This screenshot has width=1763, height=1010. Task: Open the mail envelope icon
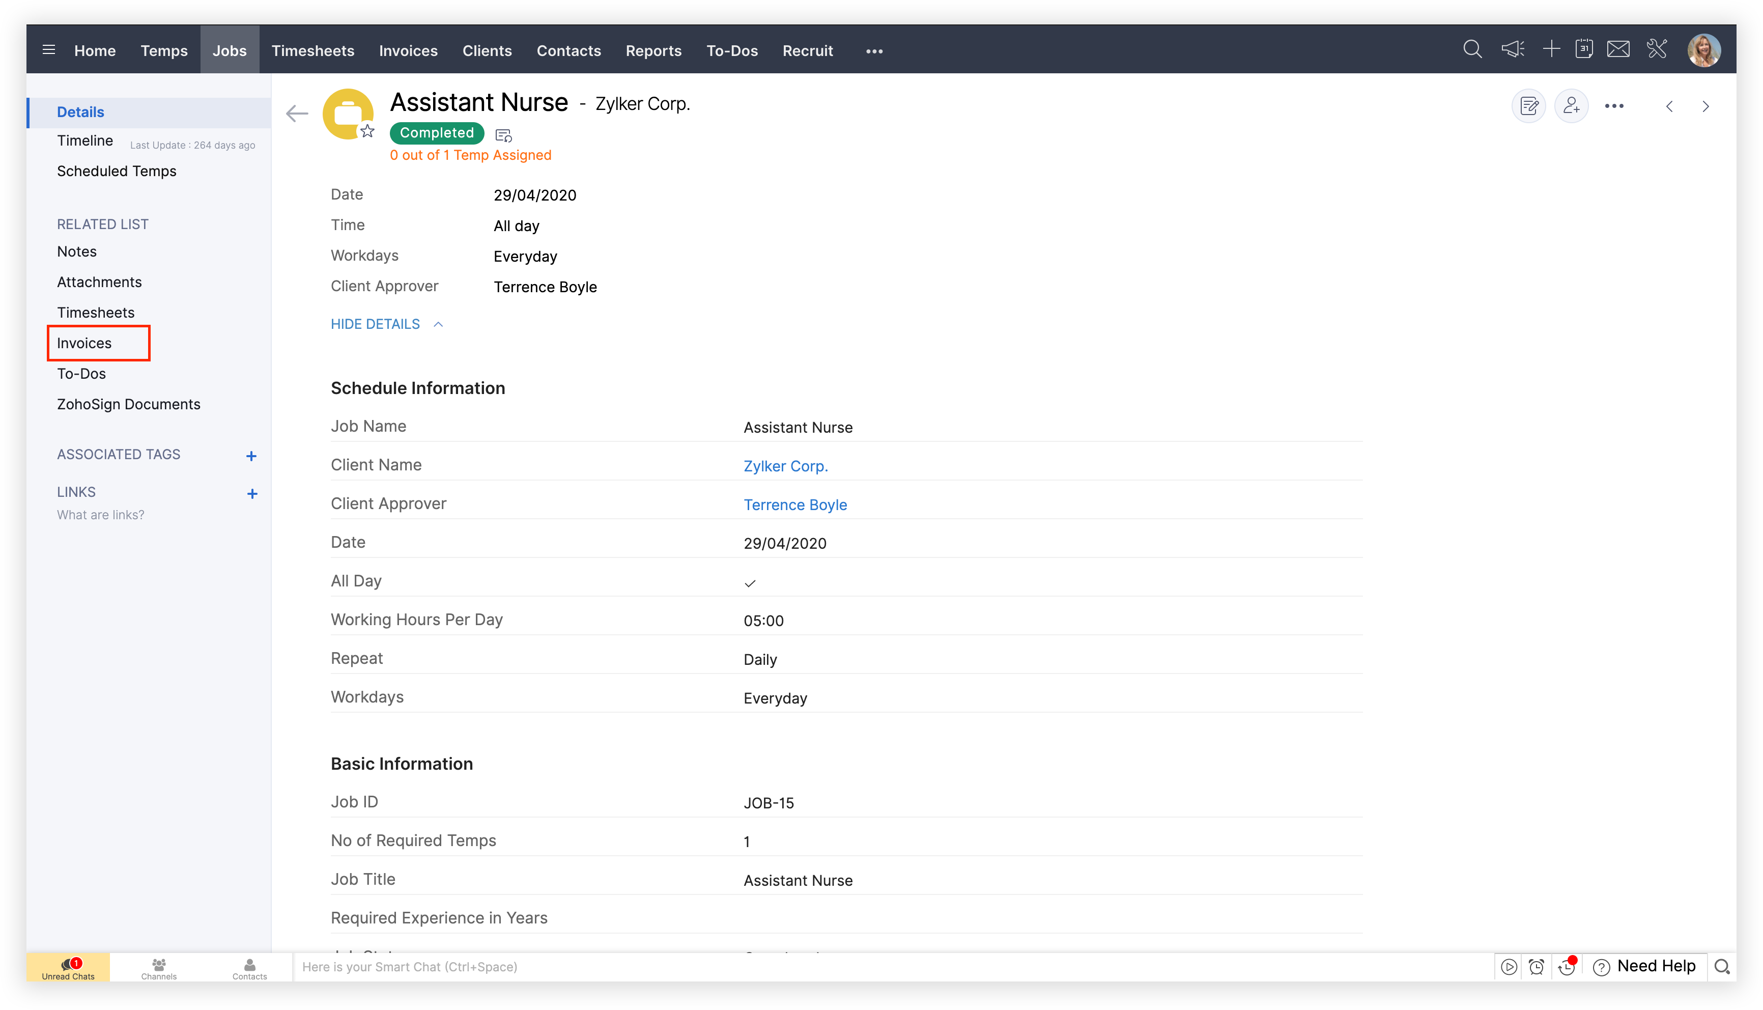pyautogui.click(x=1618, y=50)
